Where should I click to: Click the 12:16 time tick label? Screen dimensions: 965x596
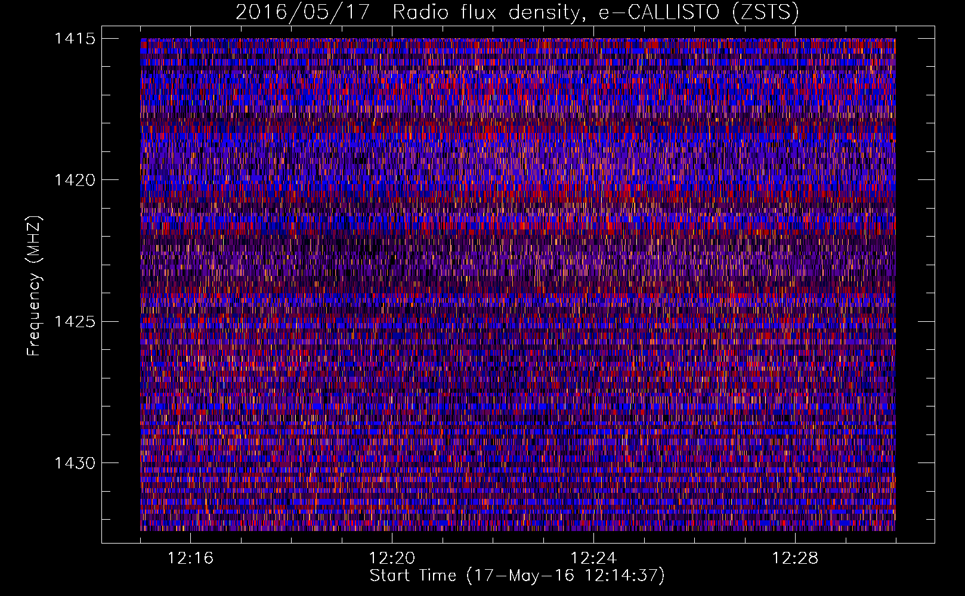[190, 558]
